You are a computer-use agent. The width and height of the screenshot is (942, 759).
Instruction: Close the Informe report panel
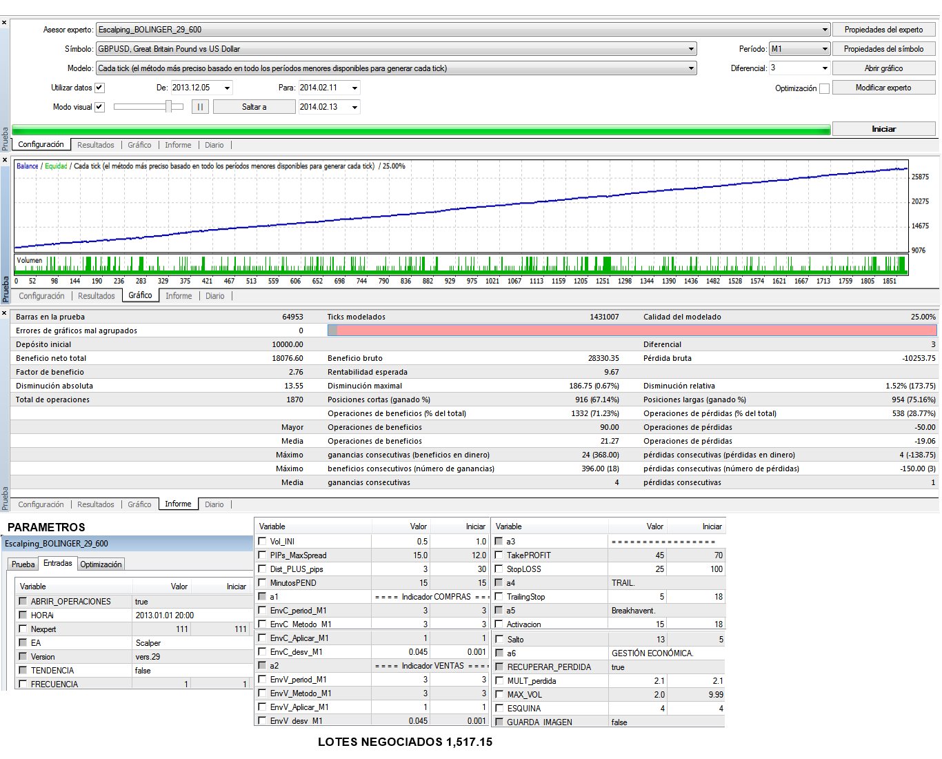click(x=5, y=314)
